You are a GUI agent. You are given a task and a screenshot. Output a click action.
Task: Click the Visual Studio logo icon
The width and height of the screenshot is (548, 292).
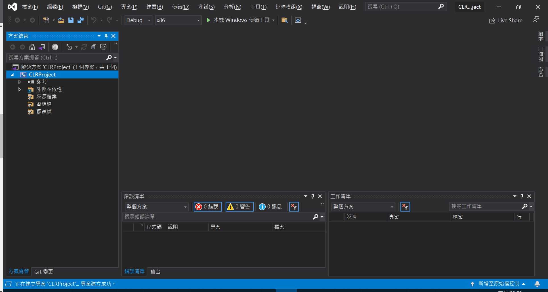[12, 7]
